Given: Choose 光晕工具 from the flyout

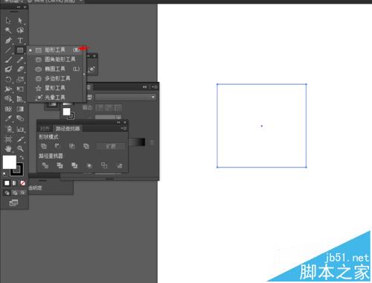Looking at the screenshot, I should coord(56,98).
